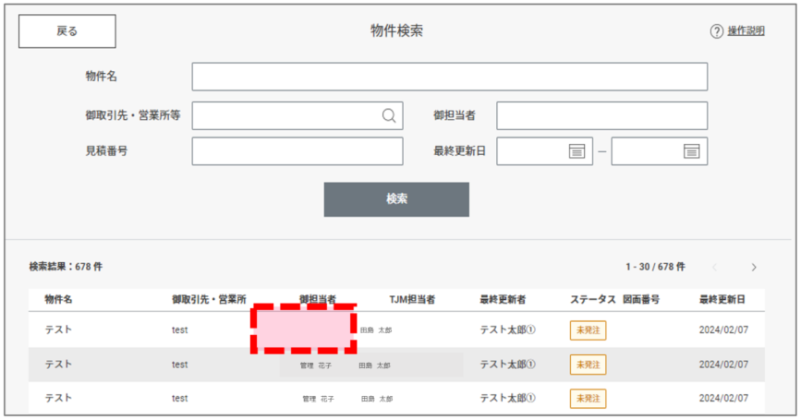
Task: Select 管理 花子 in second row
Action: [316, 365]
